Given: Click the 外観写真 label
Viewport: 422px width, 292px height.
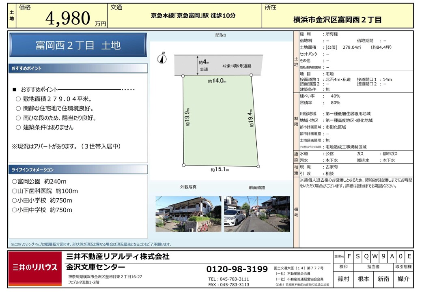Looking at the screenshot, I should 188,187.
